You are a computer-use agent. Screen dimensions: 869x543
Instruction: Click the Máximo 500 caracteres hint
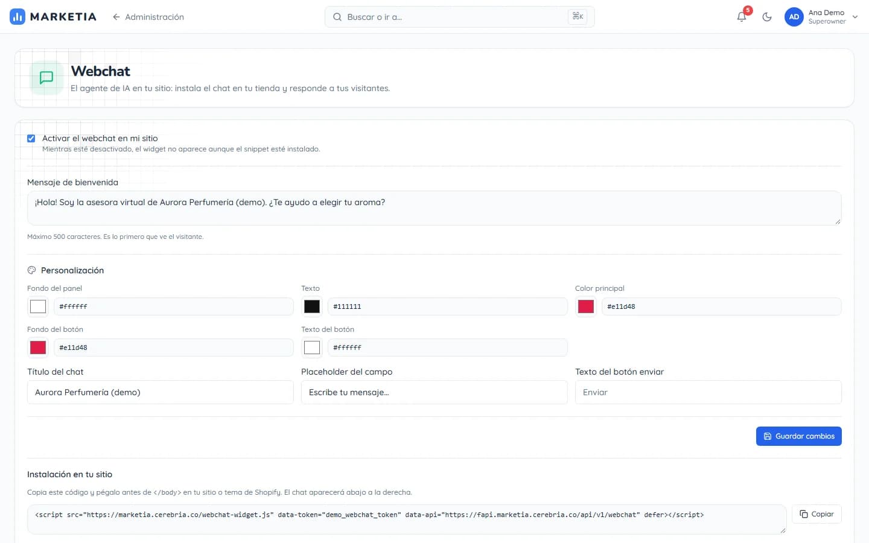pyautogui.click(x=115, y=237)
